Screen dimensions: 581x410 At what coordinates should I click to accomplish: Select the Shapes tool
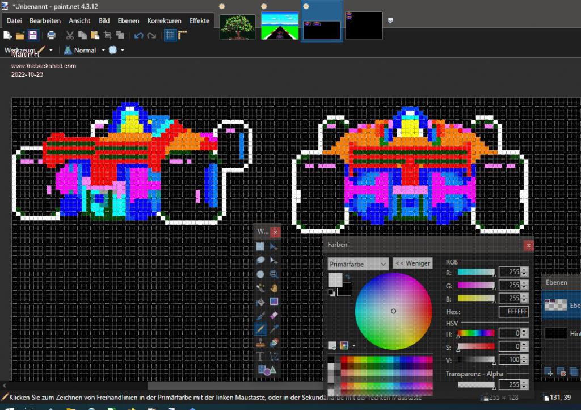click(x=267, y=370)
